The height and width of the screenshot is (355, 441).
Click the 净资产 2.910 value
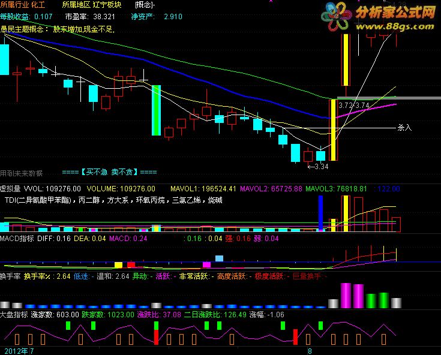[157, 17]
